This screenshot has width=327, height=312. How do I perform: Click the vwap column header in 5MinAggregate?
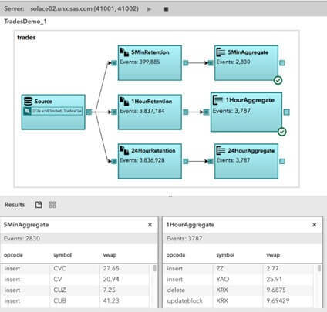[110, 255]
